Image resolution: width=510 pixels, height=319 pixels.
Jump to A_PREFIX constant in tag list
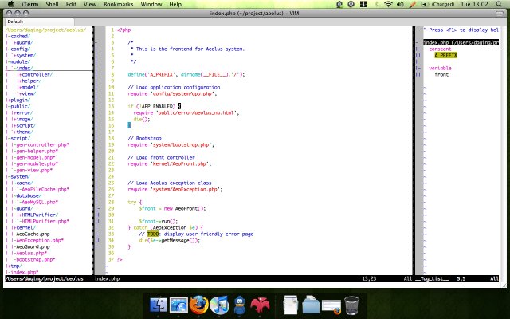pyautogui.click(x=445, y=55)
